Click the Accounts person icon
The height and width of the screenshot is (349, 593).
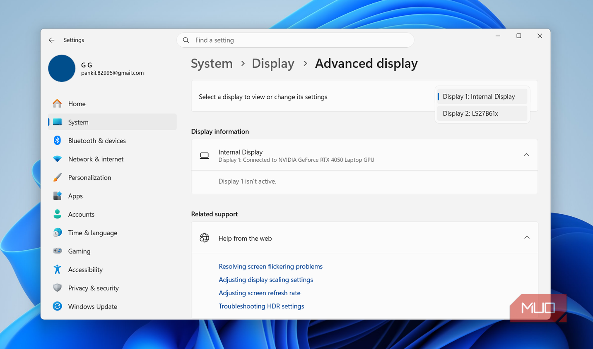point(57,214)
